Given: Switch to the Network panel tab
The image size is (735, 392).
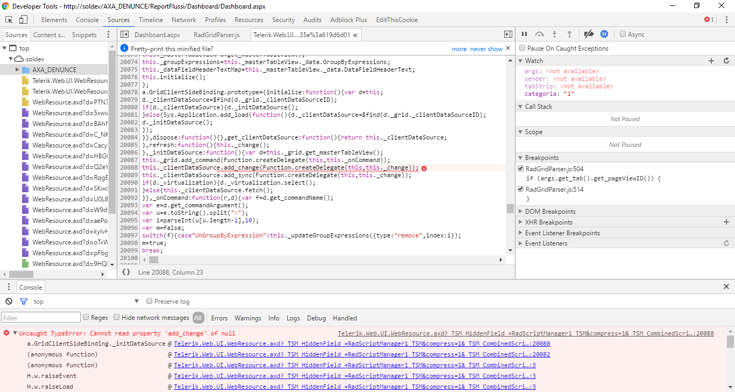Looking at the screenshot, I should pyautogui.click(x=183, y=20).
